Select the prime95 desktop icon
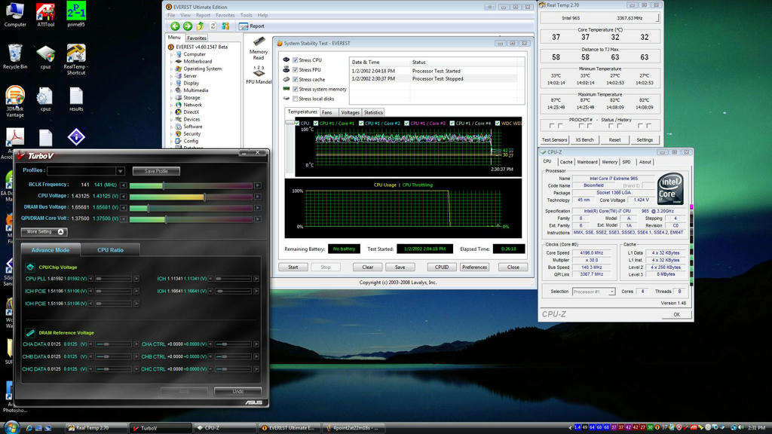This screenshot has height=434, width=772. [76, 15]
